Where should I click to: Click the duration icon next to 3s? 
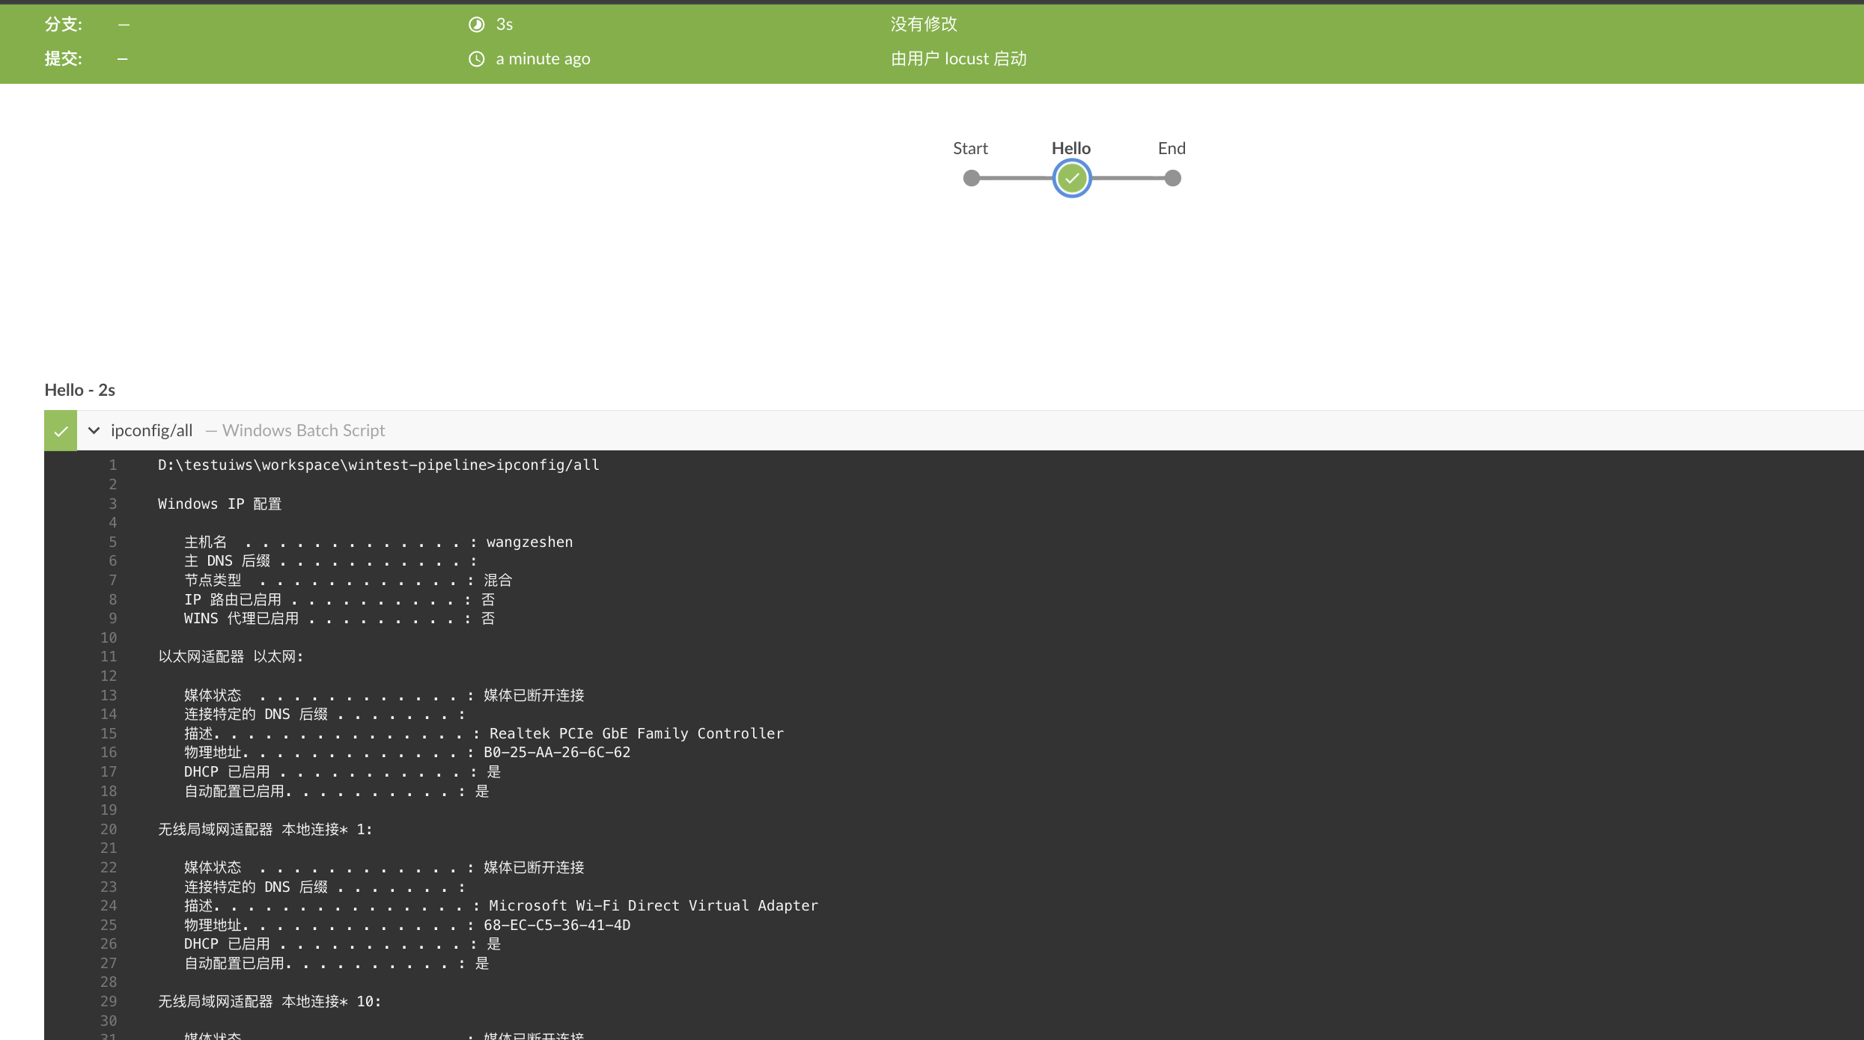(x=476, y=25)
